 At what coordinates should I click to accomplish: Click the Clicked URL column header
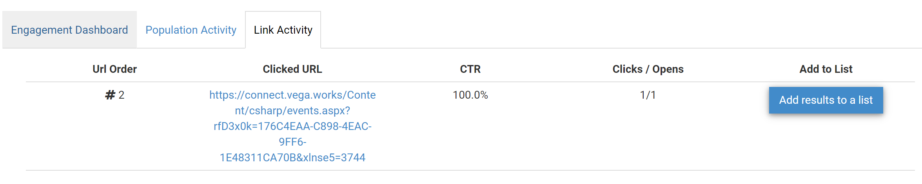292,69
